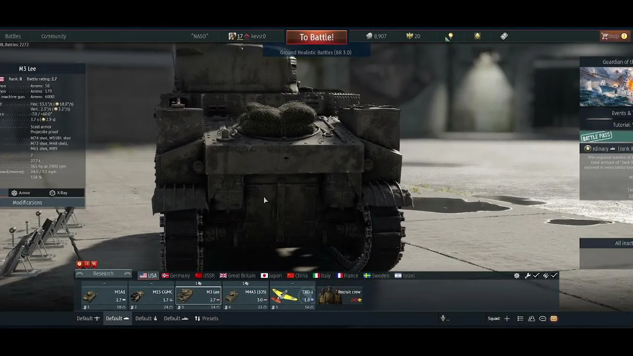
Task: Click the percent discount icon above Research
Action: pos(94,264)
